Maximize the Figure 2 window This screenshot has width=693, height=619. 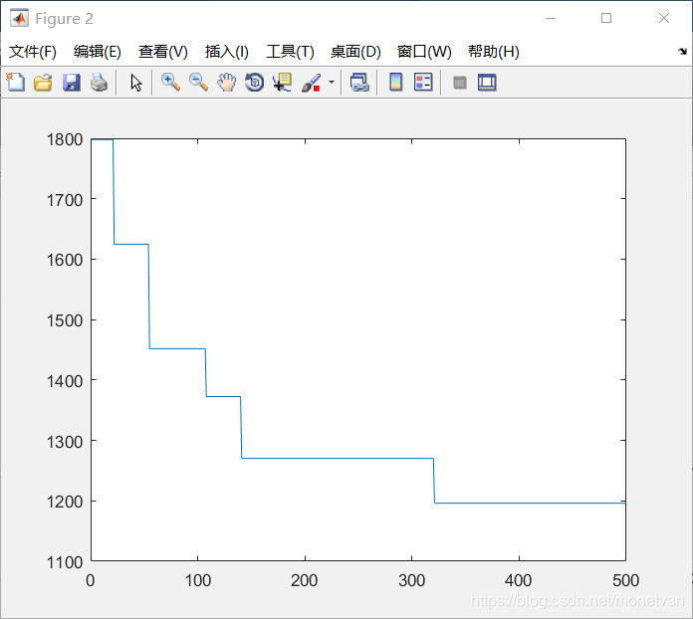(x=606, y=18)
